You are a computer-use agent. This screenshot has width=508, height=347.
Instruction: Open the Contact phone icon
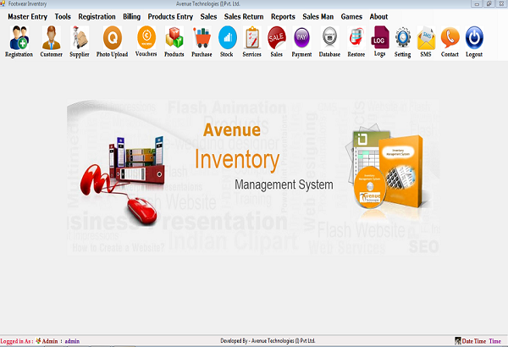pos(450,41)
